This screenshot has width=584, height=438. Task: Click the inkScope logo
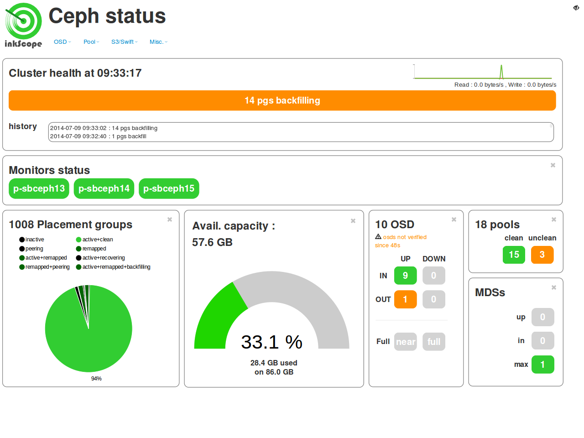click(23, 25)
